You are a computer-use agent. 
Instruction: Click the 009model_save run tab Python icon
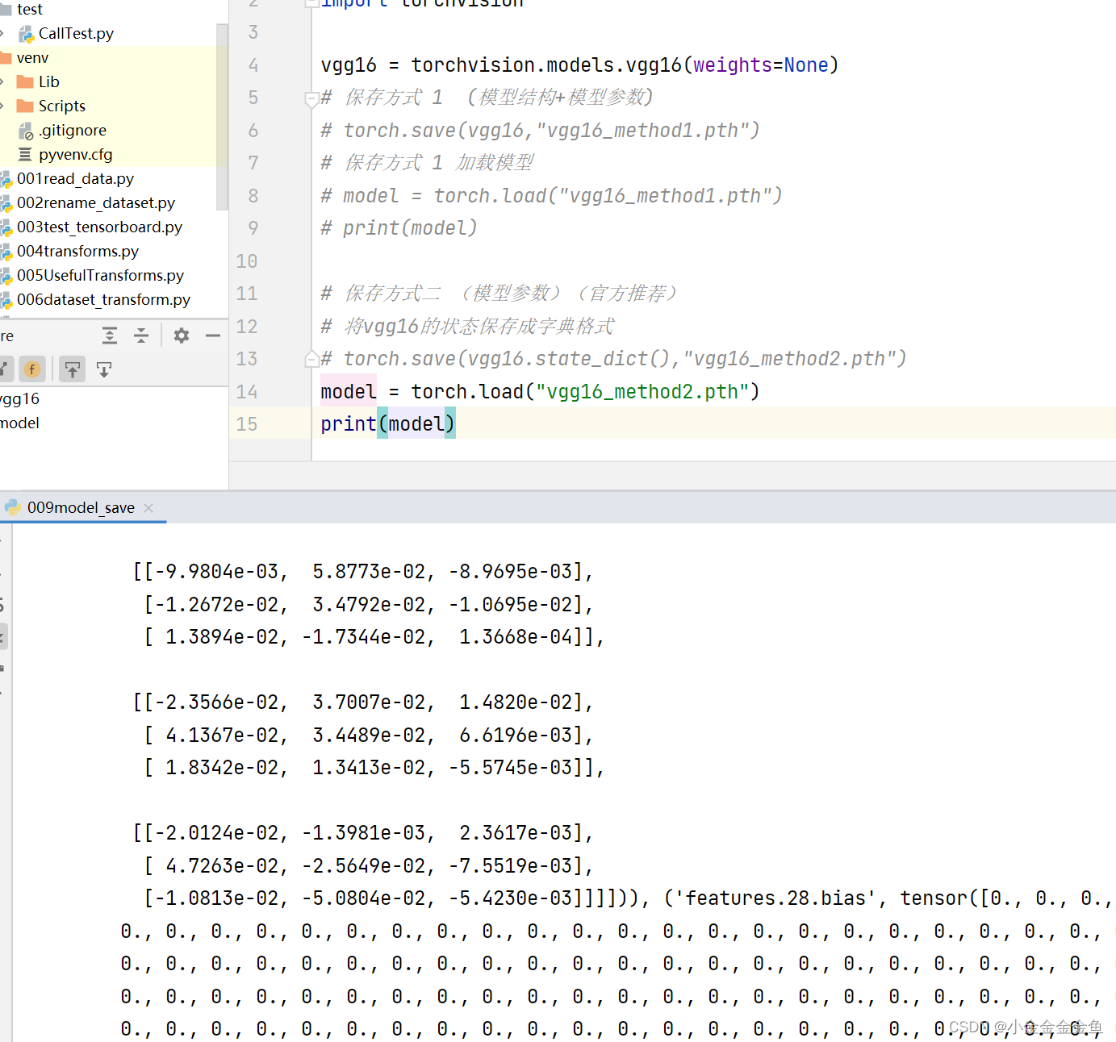coord(13,507)
